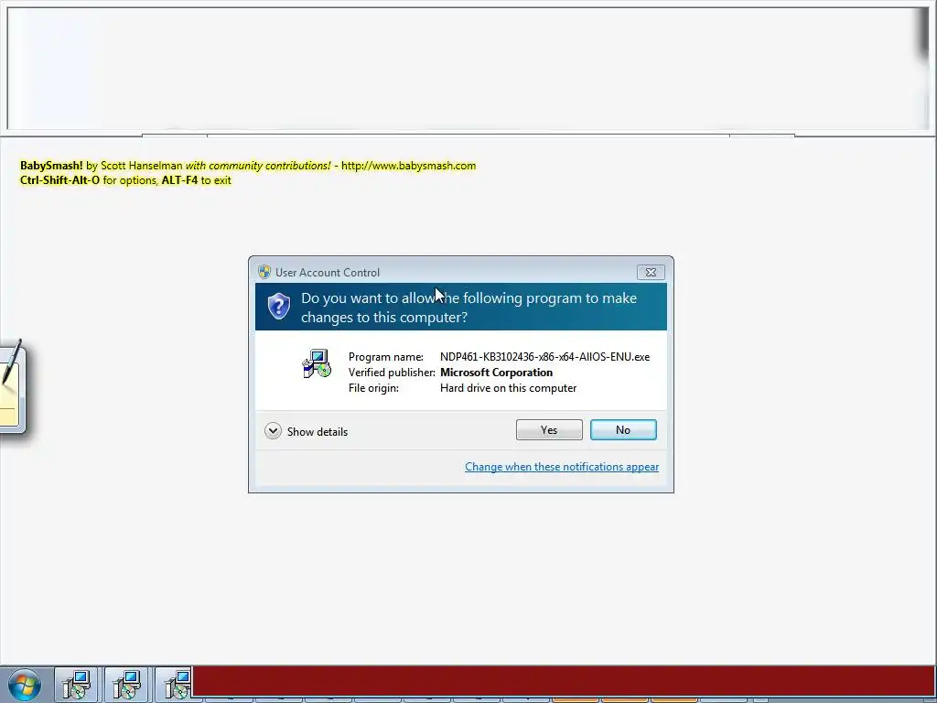Click the 'Scott Hanselman' author name

pos(141,166)
